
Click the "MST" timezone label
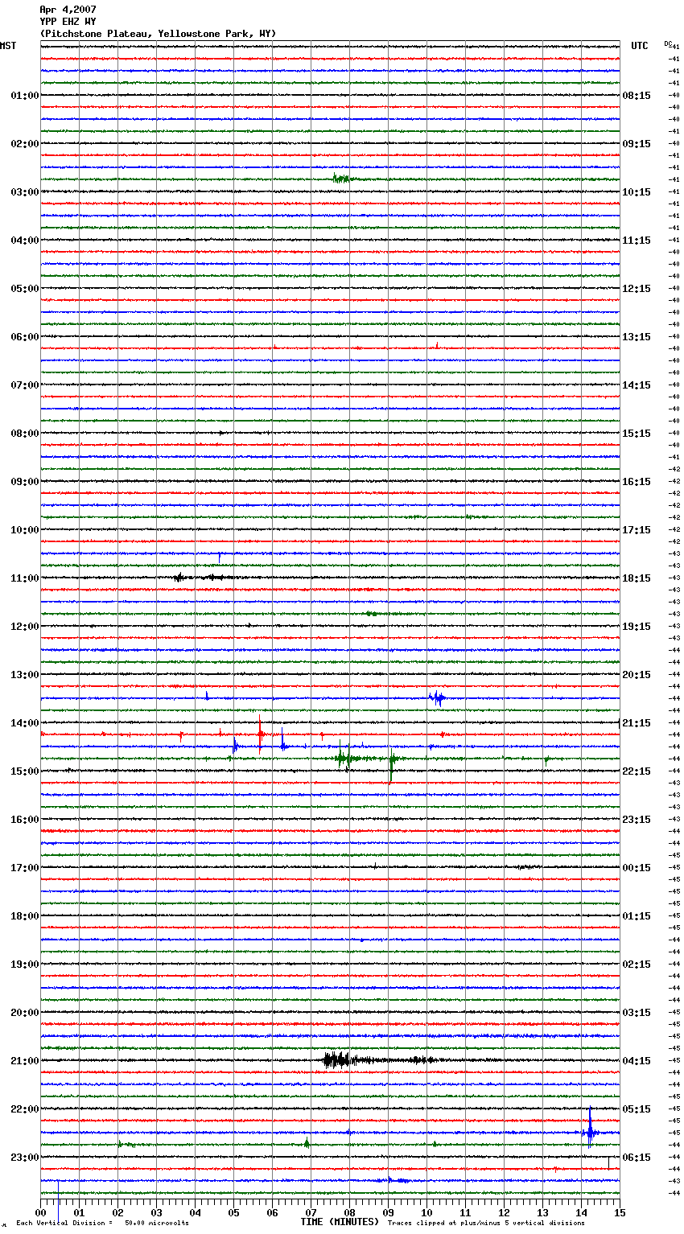click(x=8, y=46)
